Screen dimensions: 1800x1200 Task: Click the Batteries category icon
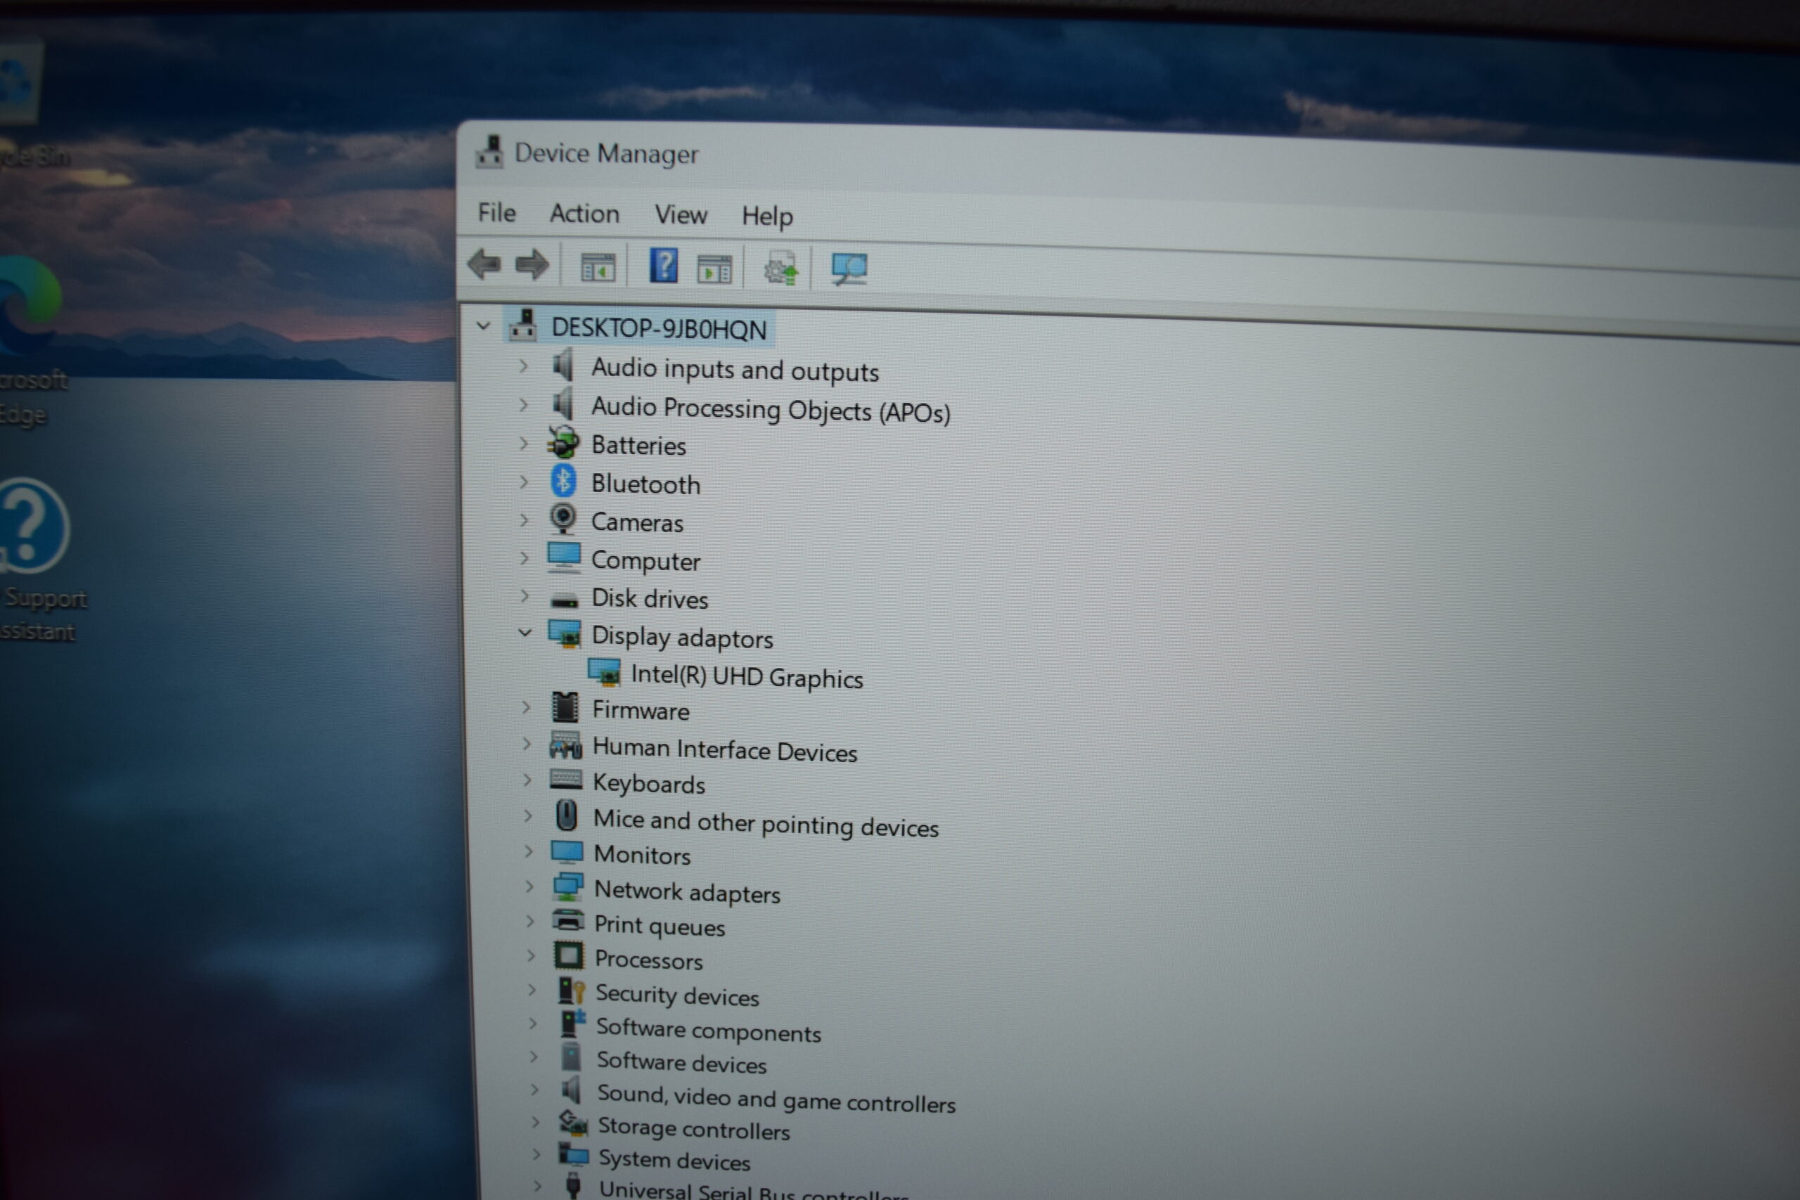(564, 442)
